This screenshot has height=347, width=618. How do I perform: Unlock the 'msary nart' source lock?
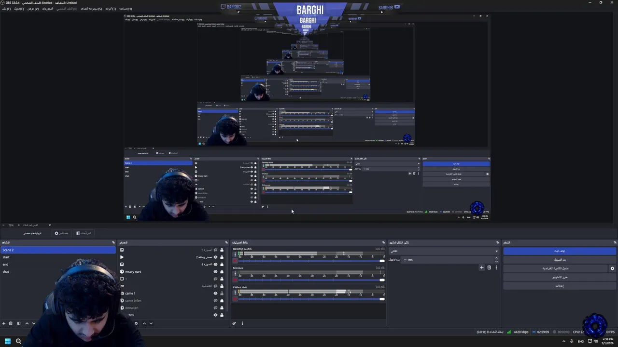[x=222, y=272]
